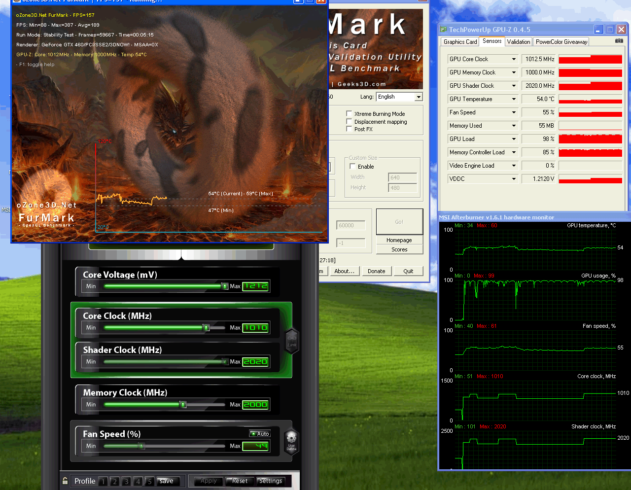The width and height of the screenshot is (631, 490).
Task: Switch to the Graphics Card tab
Action: coord(460,42)
